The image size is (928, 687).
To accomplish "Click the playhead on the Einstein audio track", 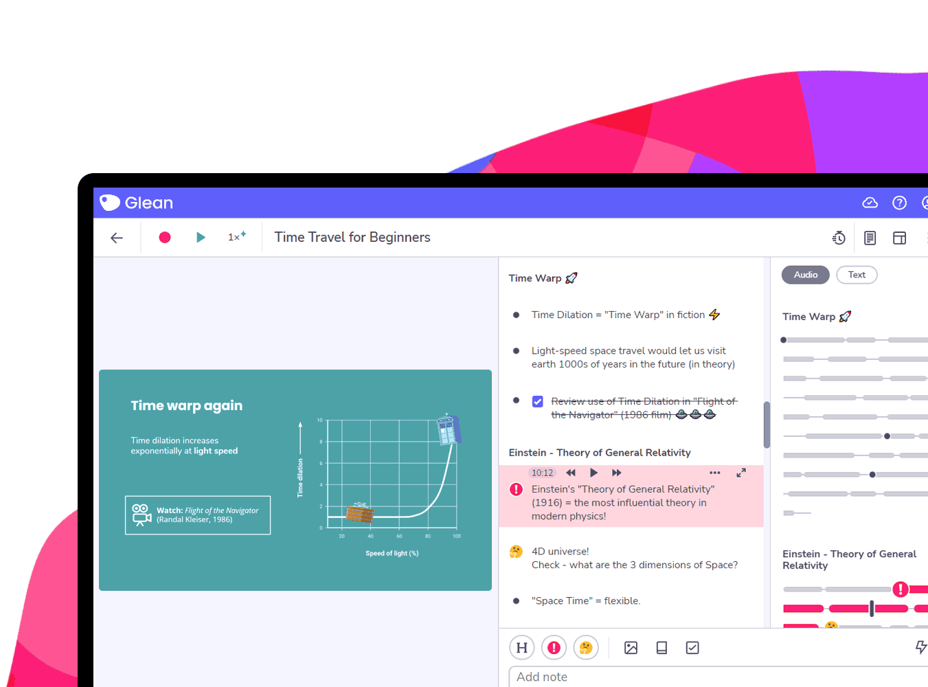I will pyautogui.click(x=872, y=608).
